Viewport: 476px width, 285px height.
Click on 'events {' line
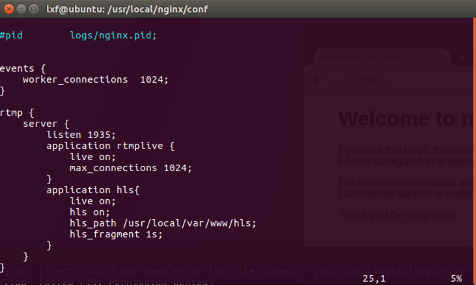pos(23,68)
